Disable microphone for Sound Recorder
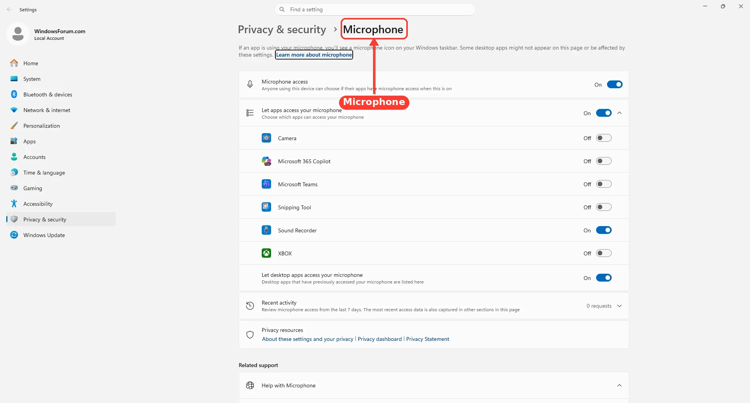Image resolution: width=750 pixels, height=403 pixels. (604, 230)
